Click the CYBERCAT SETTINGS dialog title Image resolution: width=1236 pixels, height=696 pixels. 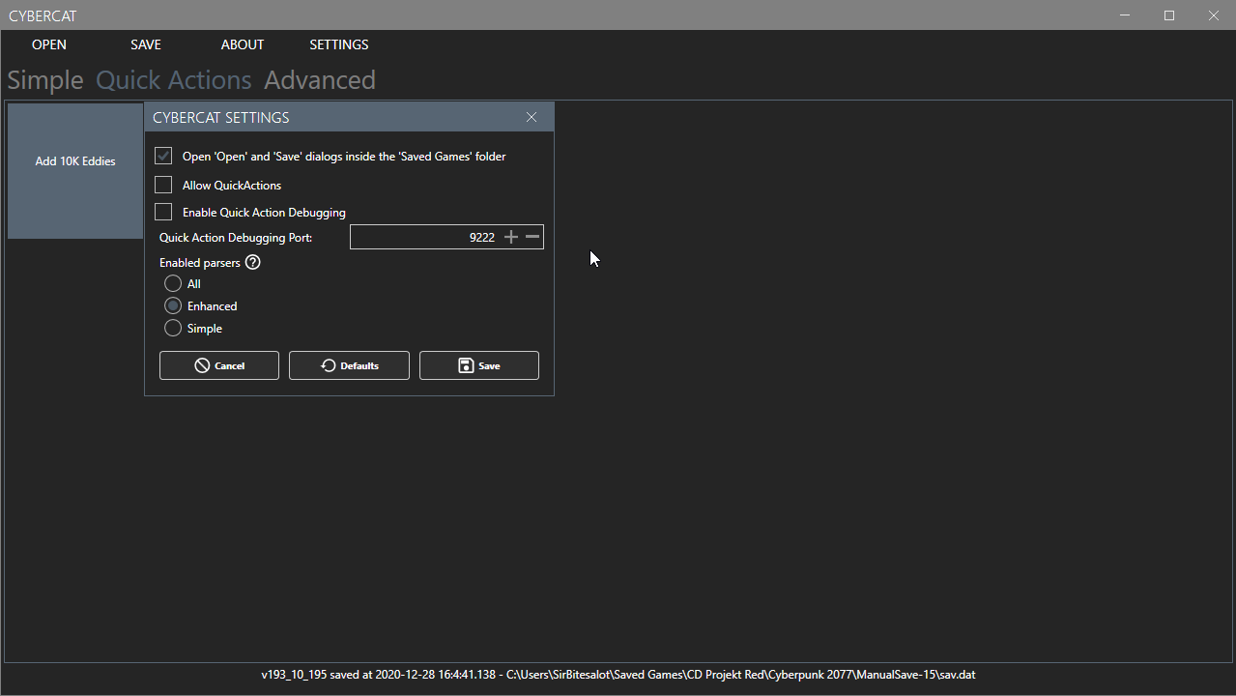(x=221, y=117)
